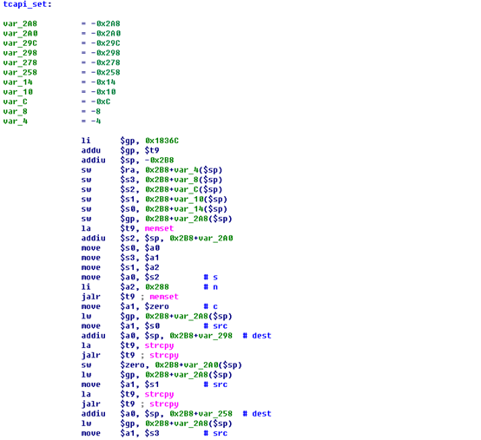
Task: Click var_2A8 in the 'sw $gp' line
Action: click(191, 219)
